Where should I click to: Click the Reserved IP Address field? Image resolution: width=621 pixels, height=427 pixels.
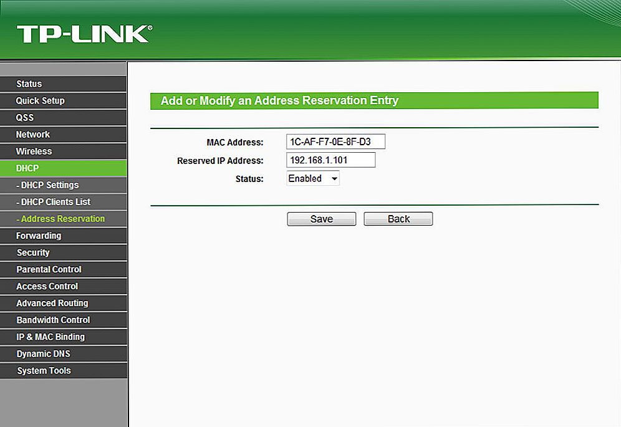click(x=330, y=160)
